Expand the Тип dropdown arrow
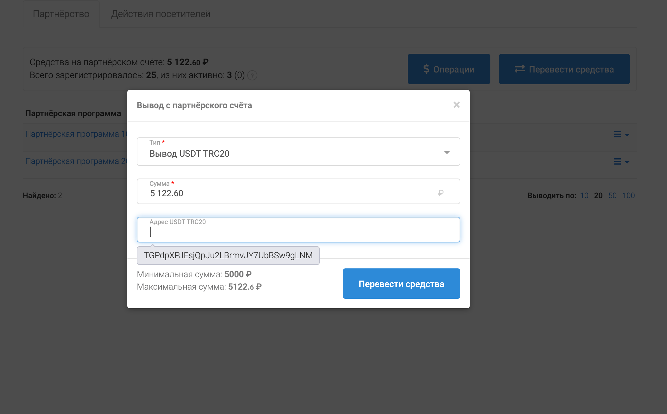The width and height of the screenshot is (667, 414). coord(447,153)
